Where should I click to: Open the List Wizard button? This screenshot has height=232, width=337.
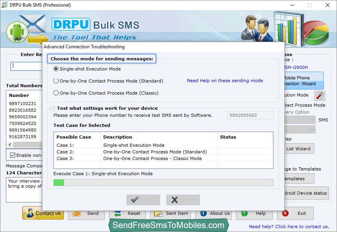(x=299, y=149)
